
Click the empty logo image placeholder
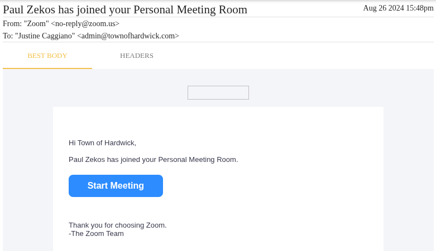point(218,92)
